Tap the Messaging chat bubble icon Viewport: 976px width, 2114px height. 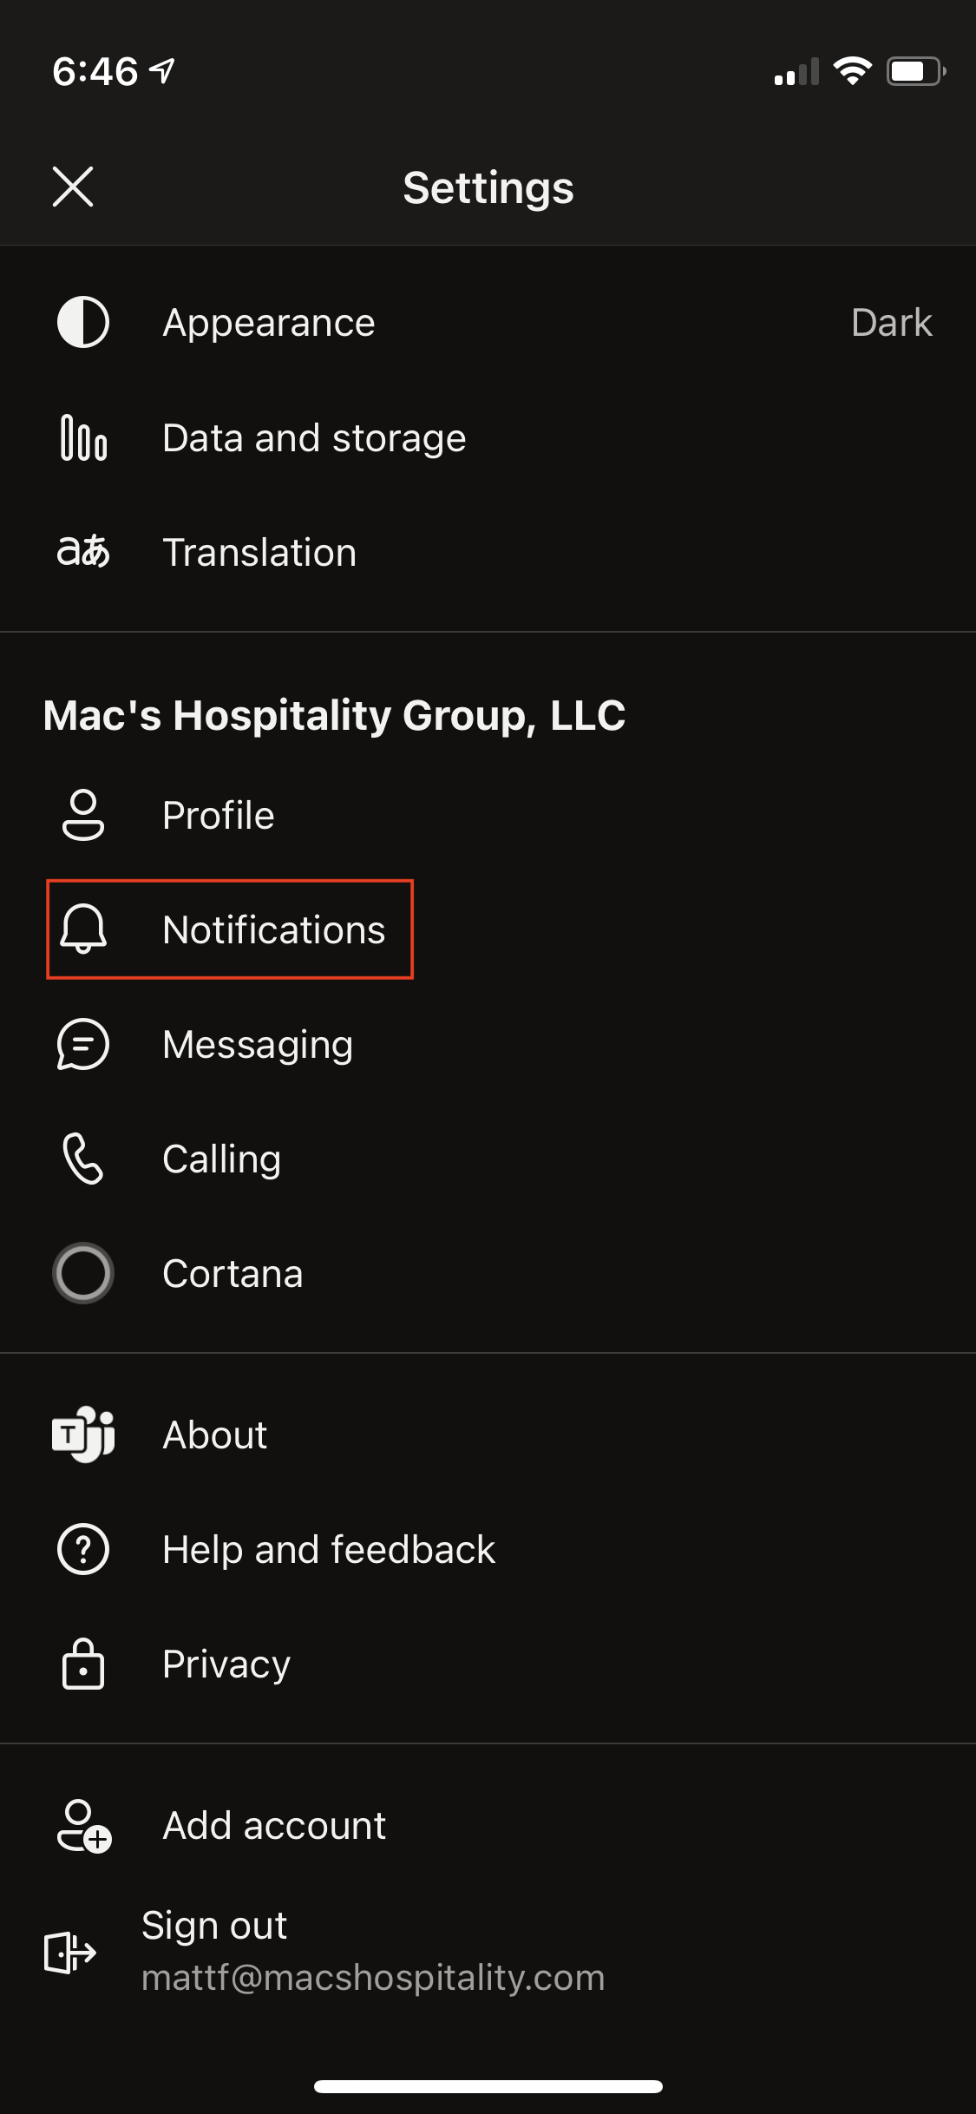[x=83, y=1044]
